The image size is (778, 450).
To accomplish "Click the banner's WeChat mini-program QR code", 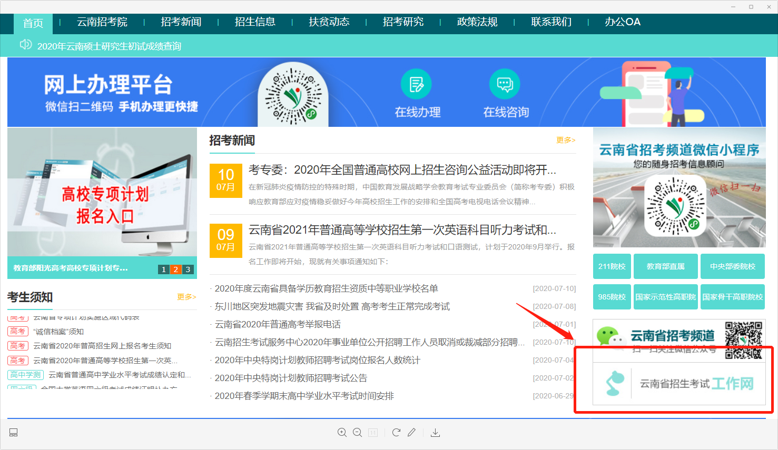I will (293, 97).
